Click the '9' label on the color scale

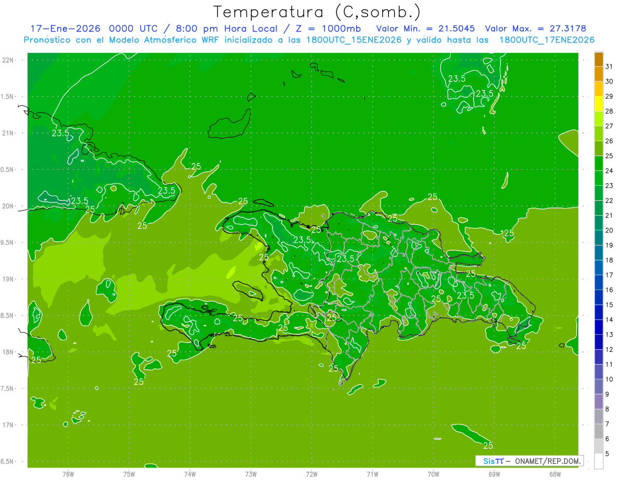(607, 394)
